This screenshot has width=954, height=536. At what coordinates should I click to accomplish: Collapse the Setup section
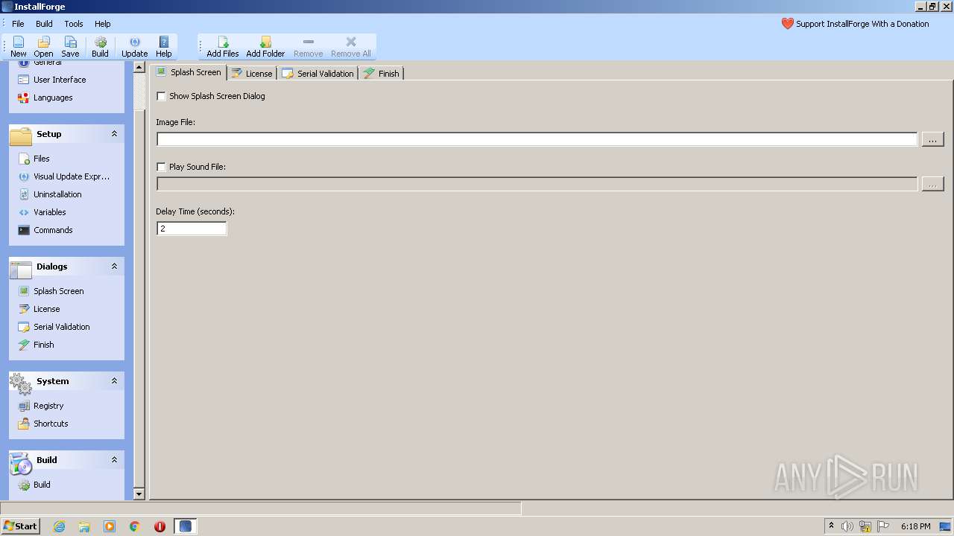click(114, 134)
